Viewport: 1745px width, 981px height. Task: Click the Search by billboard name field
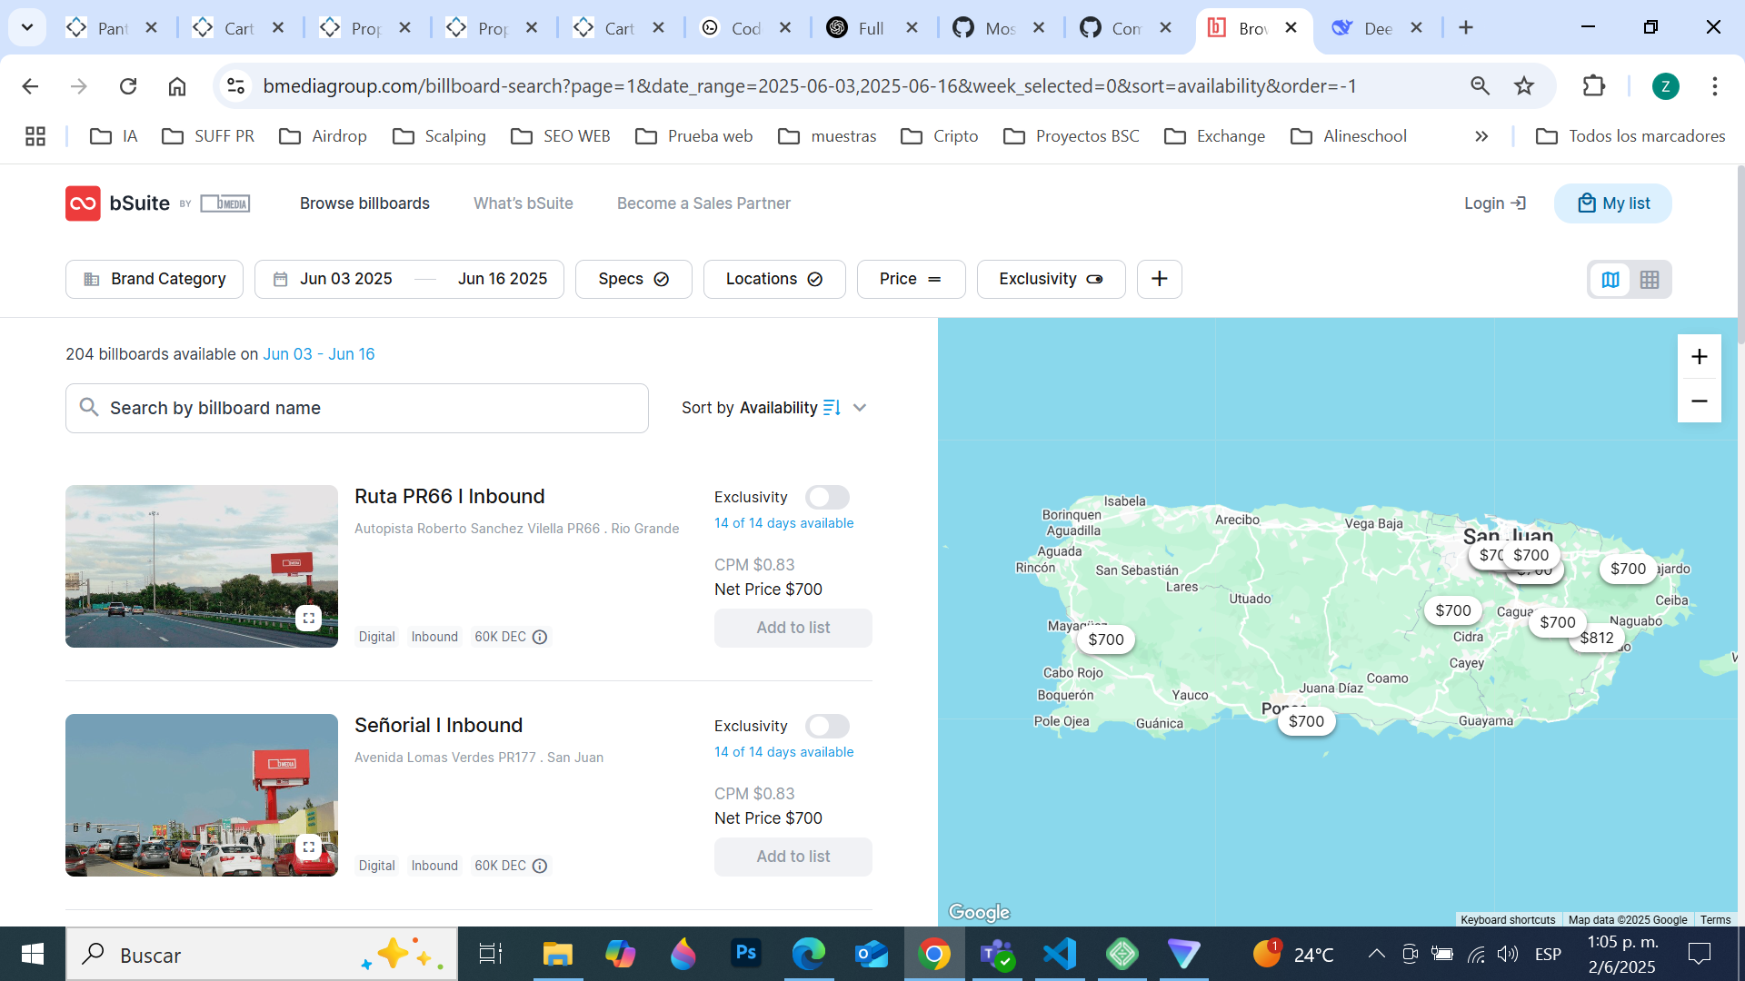pyautogui.click(x=356, y=408)
